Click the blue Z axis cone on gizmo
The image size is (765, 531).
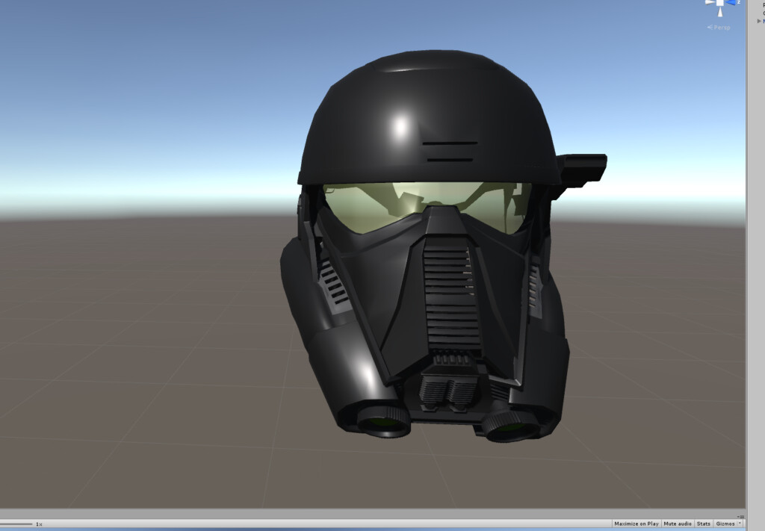(x=731, y=2)
